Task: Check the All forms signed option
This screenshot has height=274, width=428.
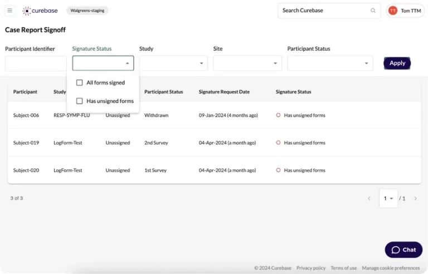Action: 80,83
